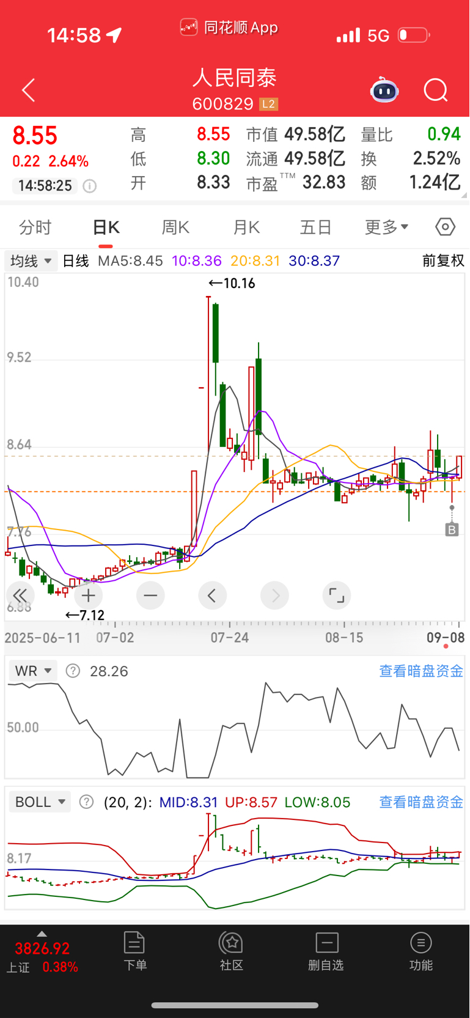Tap BOLL UP:8.57 value
The height and width of the screenshot is (1018, 470).
coord(251,802)
